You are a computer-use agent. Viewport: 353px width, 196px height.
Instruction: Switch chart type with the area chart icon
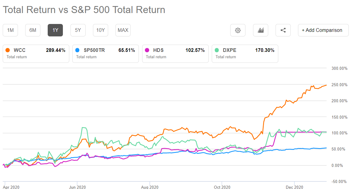pyautogui.click(x=260, y=30)
